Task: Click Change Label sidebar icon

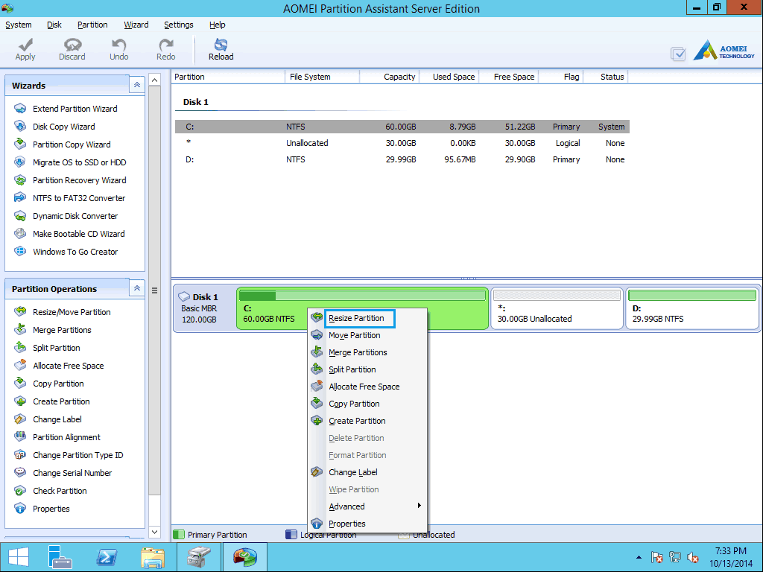Action: (20, 419)
